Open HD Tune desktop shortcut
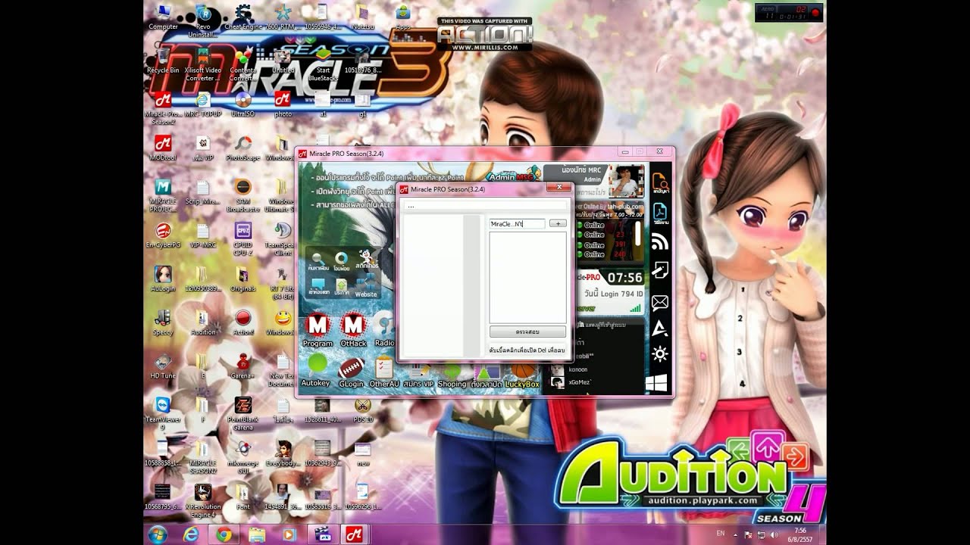Image resolution: width=970 pixels, height=545 pixels. click(x=163, y=366)
